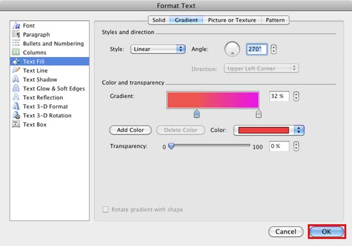Click the gradient preview bar

coord(213,100)
